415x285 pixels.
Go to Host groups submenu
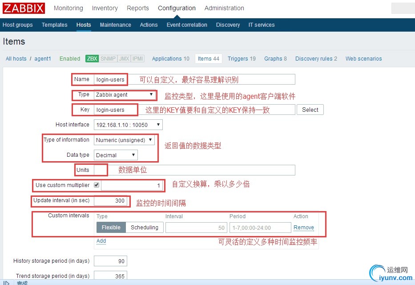coord(18,25)
